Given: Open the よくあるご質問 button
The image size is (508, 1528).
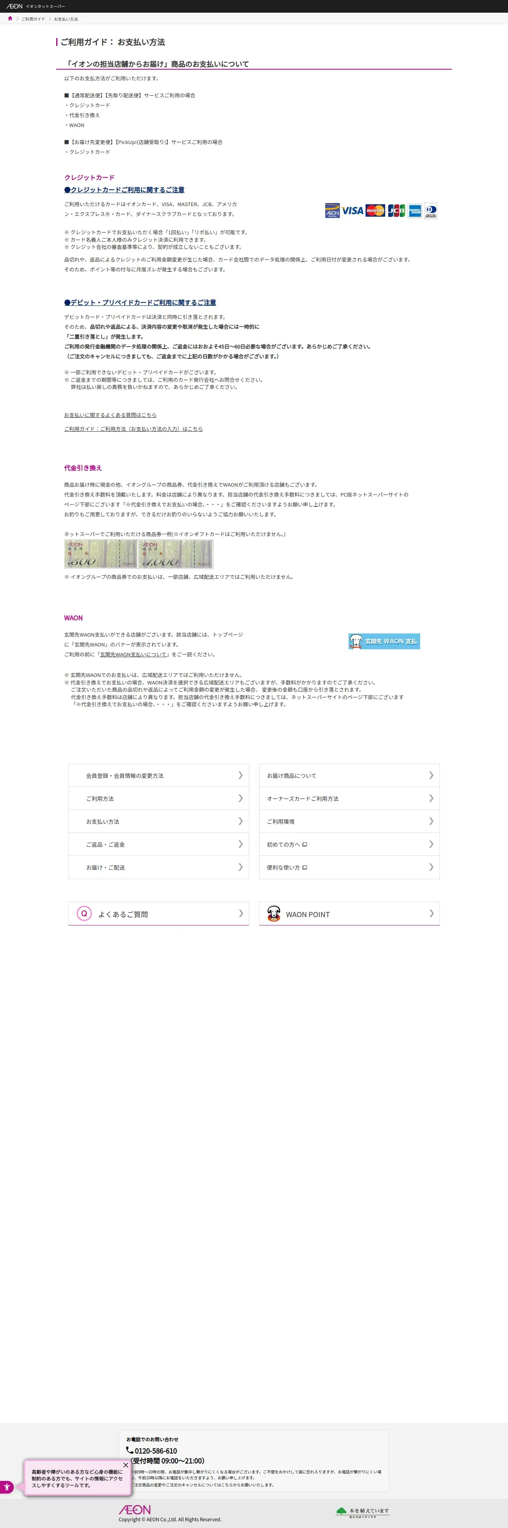Looking at the screenshot, I should tap(158, 914).
